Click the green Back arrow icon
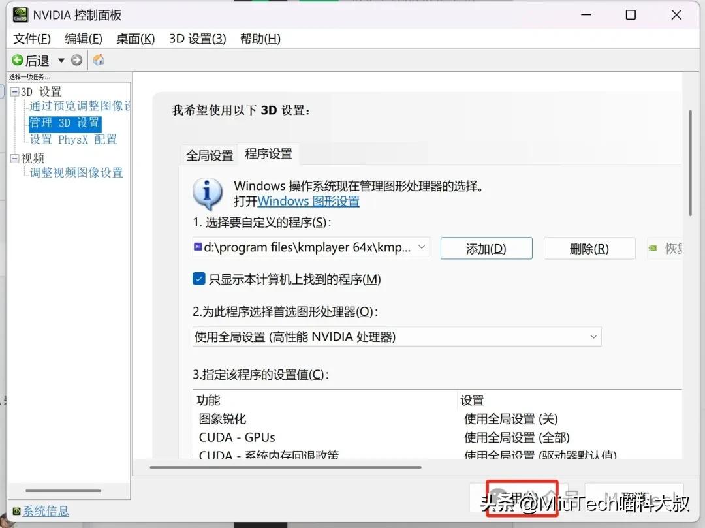The width and height of the screenshot is (705, 528). [x=18, y=60]
